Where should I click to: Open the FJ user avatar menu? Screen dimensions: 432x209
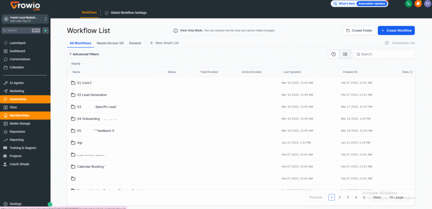pyautogui.click(x=427, y=3)
